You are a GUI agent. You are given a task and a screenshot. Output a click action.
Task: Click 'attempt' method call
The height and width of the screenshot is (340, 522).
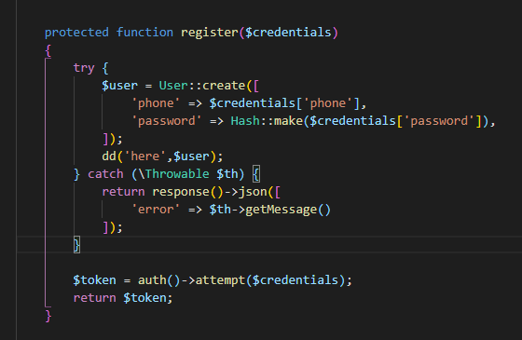(x=220, y=280)
